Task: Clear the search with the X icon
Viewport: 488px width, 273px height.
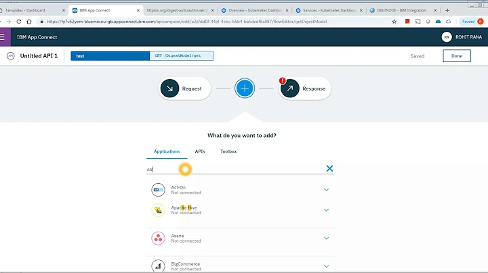Action: tap(329, 168)
